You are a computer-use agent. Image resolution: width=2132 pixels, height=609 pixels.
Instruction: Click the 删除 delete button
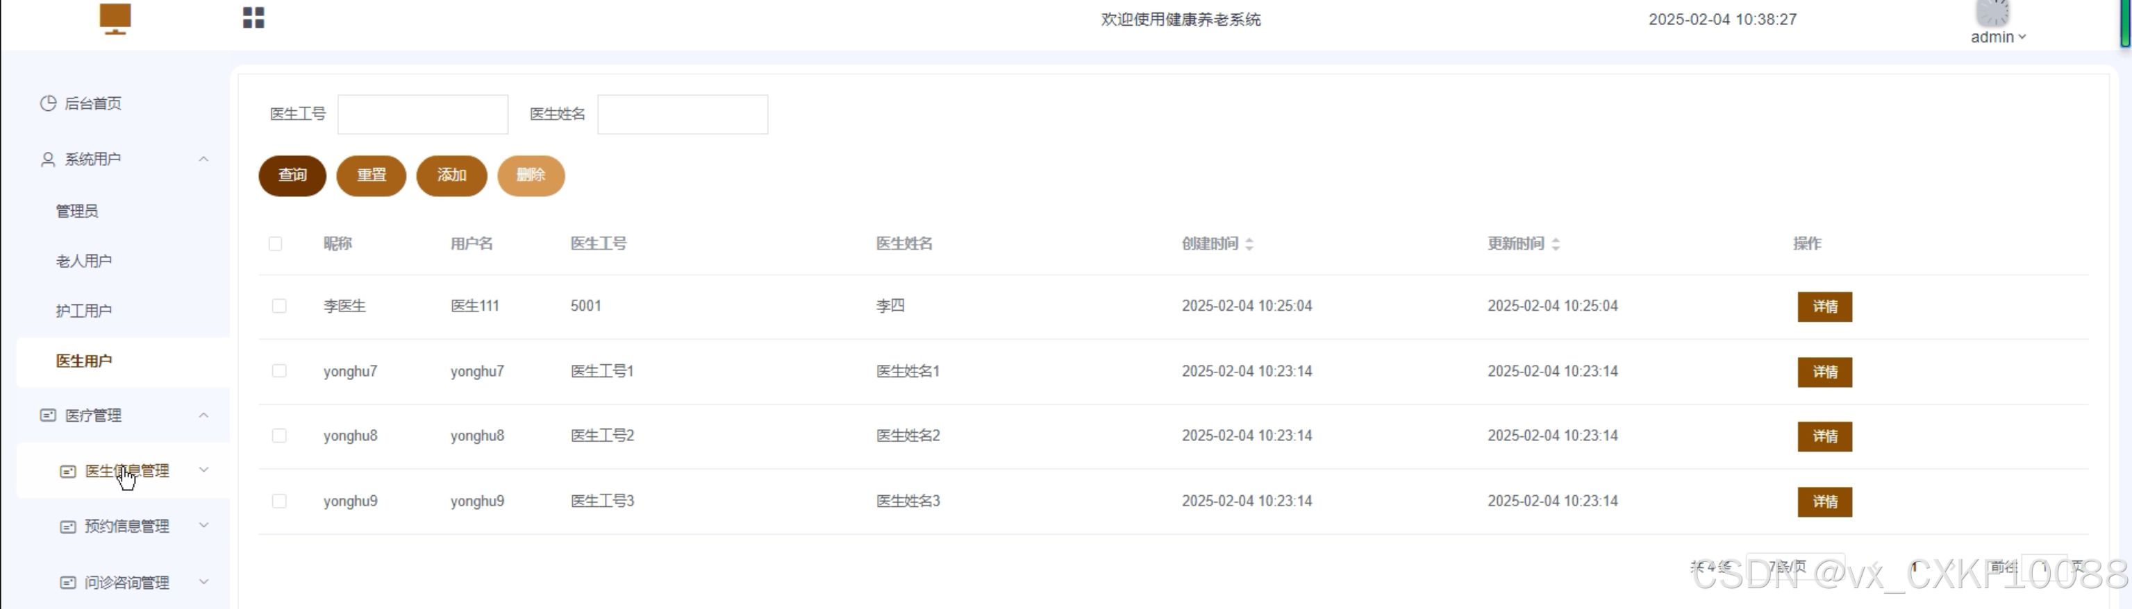[531, 175]
